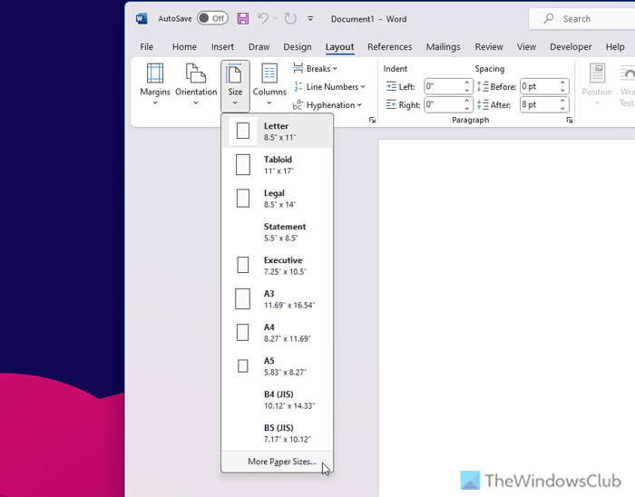Click the Redo icon in title bar
Image resolution: width=635 pixels, height=497 pixels.
(289, 18)
